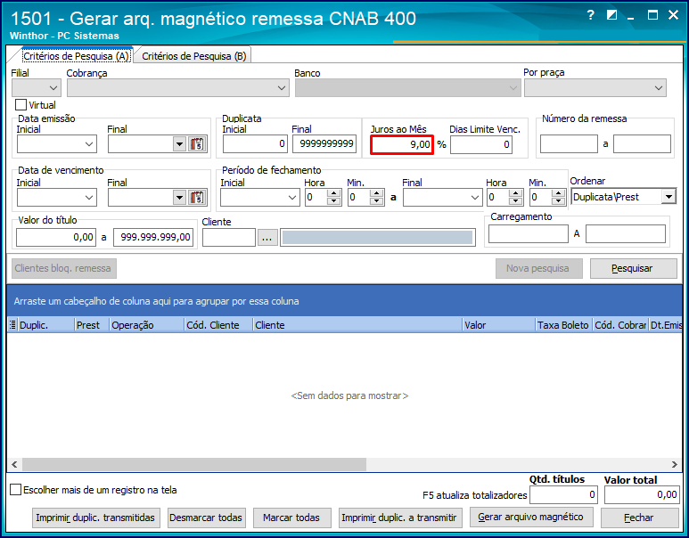The height and width of the screenshot is (538, 689).
Task: Click second Número da remessa field
Action: click(x=642, y=144)
